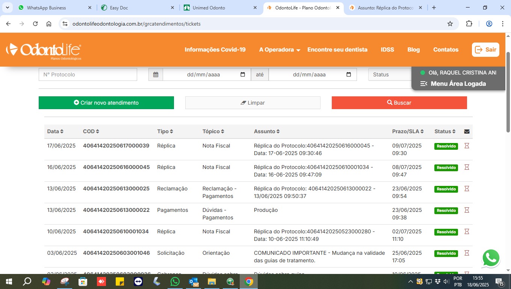The height and width of the screenshot is (289, 511).
Task: Open Chrome extensions puzzle icon
Action: coord(469,24)
